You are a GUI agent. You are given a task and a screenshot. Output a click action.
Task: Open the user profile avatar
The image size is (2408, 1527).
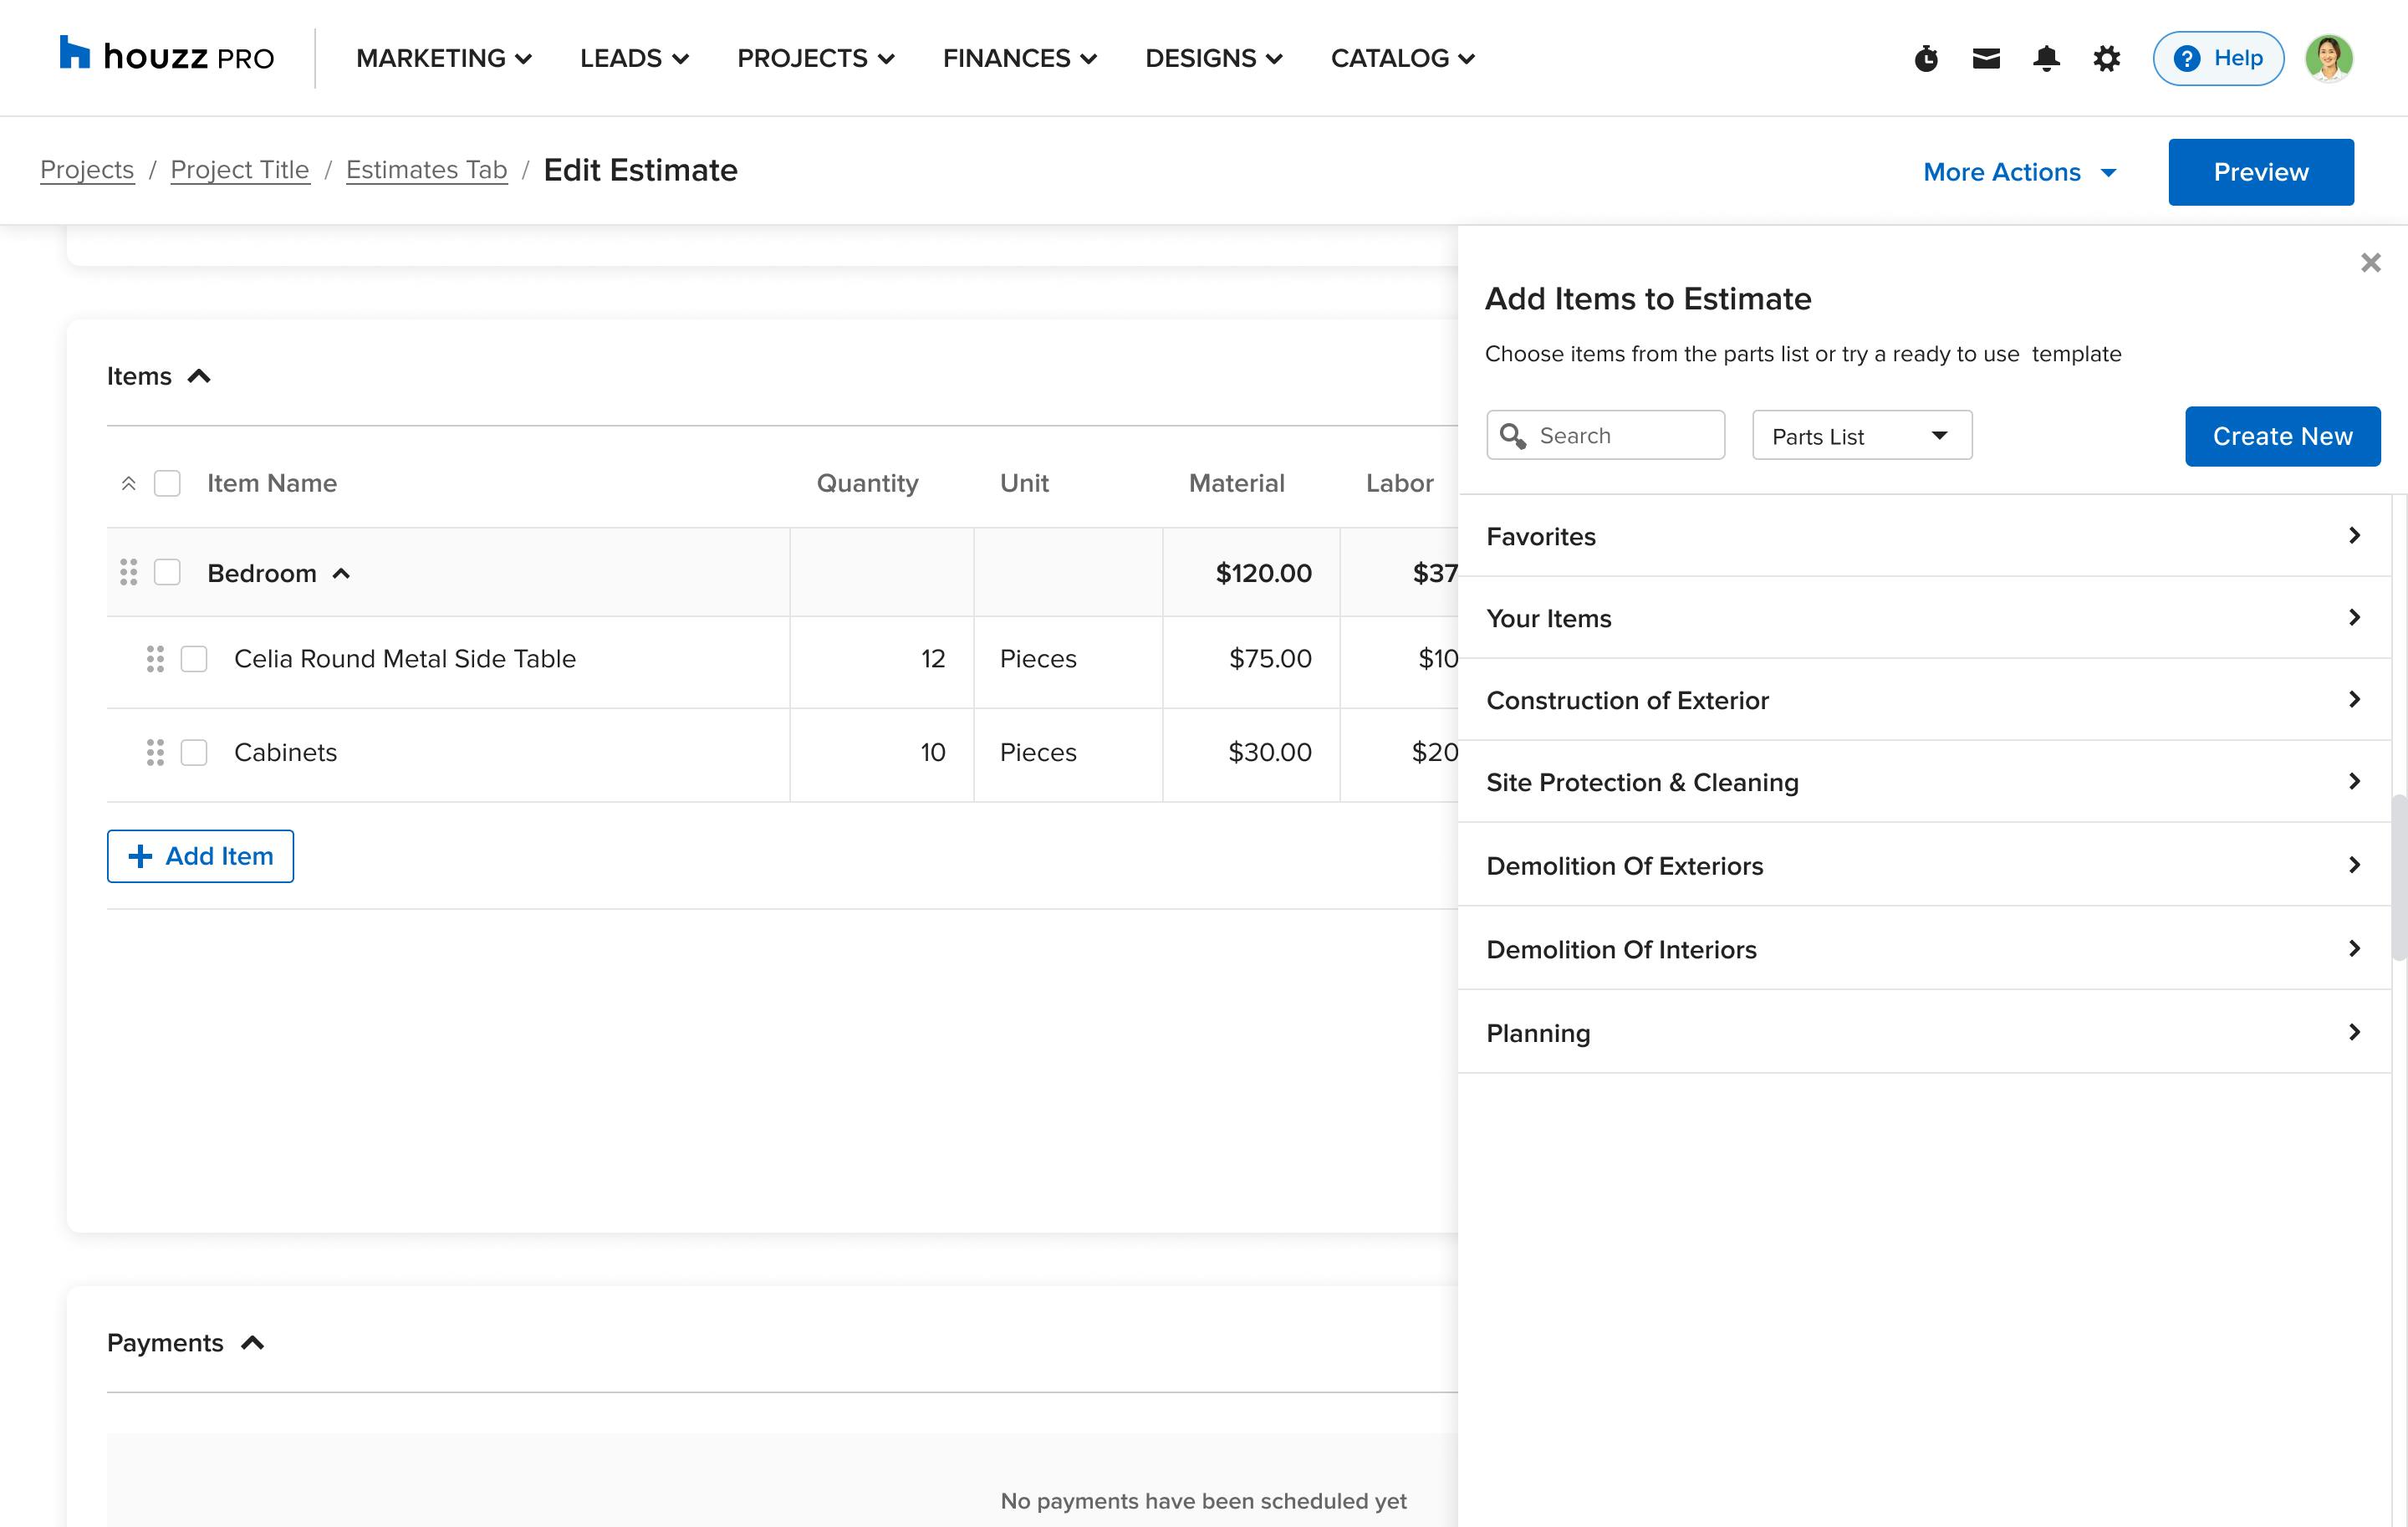pyautogui.click(x=2329, y=58)
